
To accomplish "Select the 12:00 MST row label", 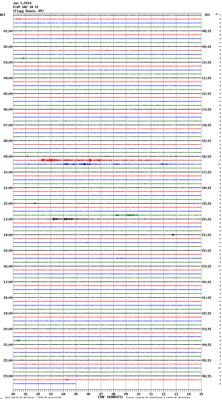I will tap(8, 204).
